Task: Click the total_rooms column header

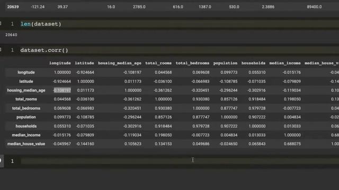Action: [158, 63]
